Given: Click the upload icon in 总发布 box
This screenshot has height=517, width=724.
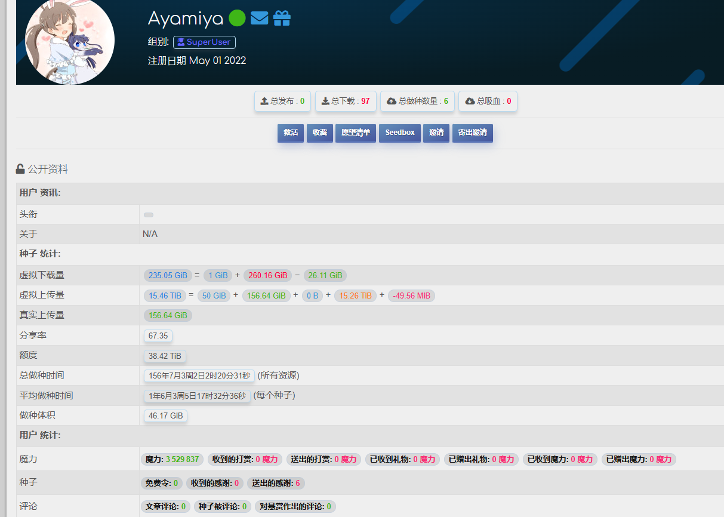Looking at the screenshot, I should 264,101.
